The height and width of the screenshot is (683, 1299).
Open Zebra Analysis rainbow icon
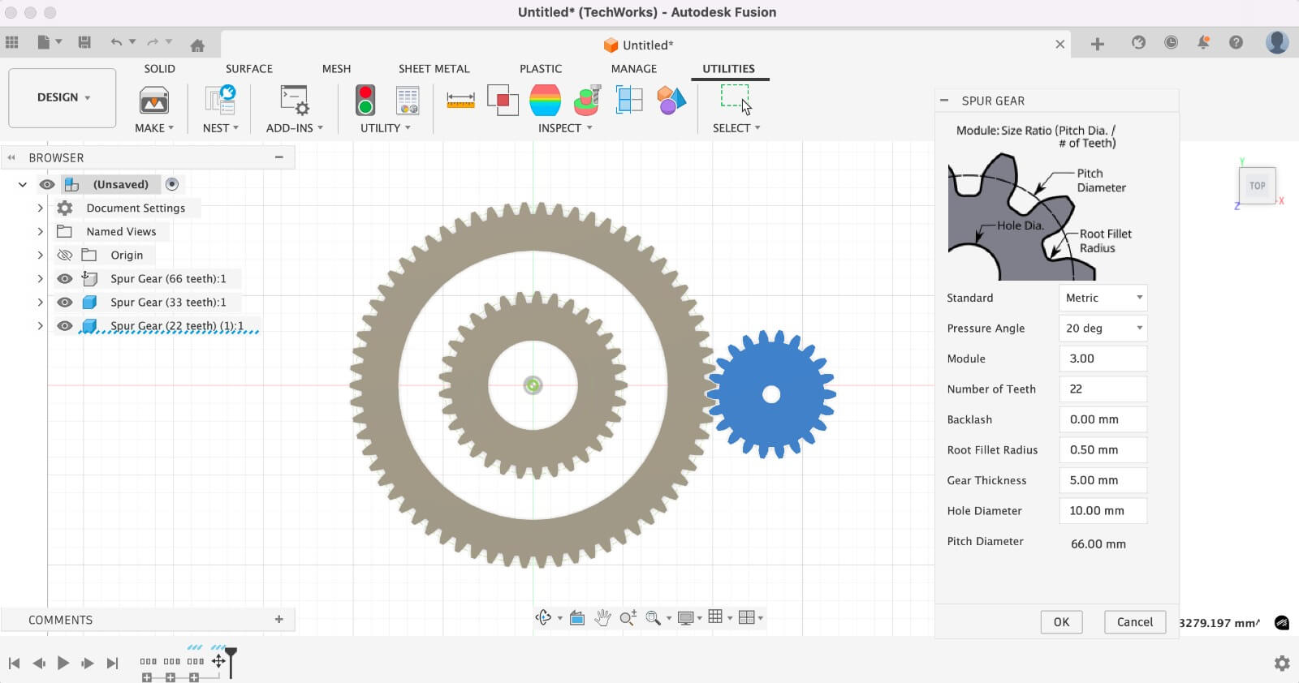point(545,100)
